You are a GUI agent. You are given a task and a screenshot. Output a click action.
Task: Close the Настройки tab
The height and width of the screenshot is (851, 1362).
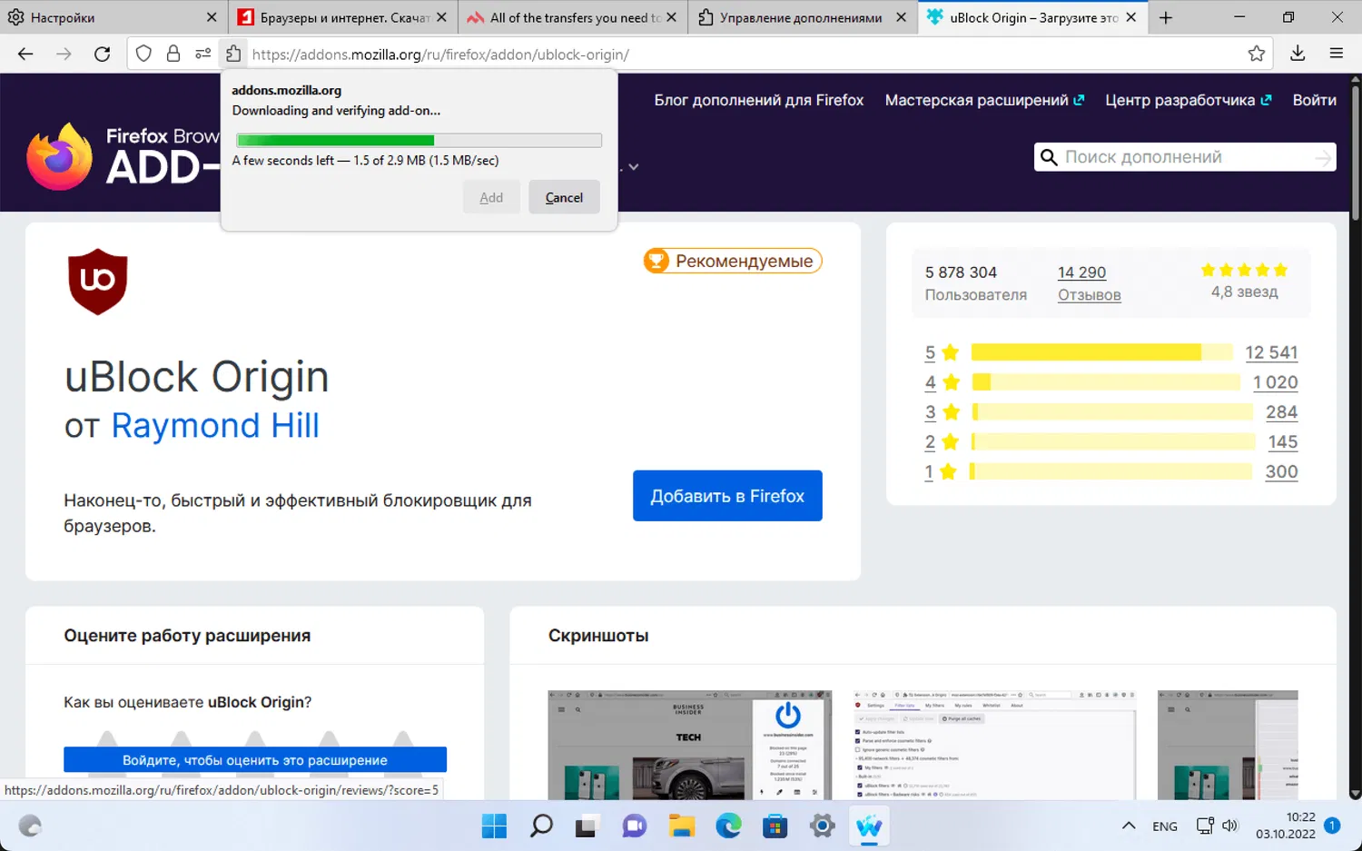click(212, 17)
